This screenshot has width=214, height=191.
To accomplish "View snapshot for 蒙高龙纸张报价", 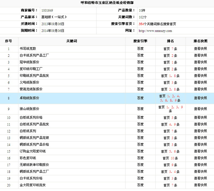I will click(x=200, y=89).
